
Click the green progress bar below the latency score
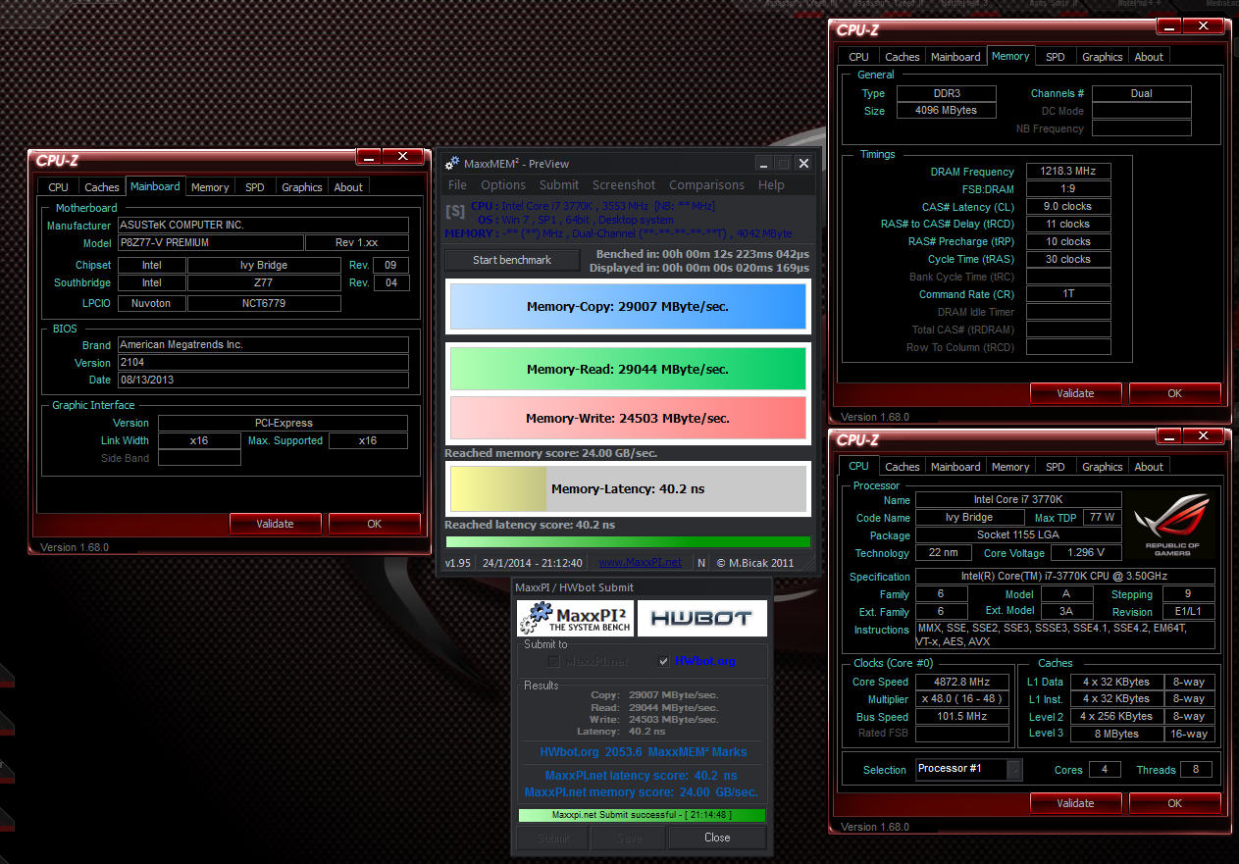click(x=628, y=541)
